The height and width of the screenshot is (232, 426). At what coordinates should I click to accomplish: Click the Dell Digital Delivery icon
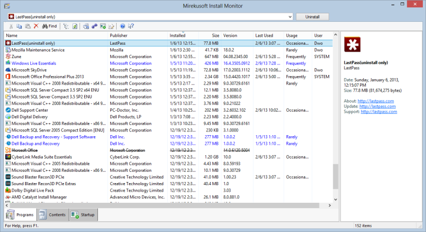[x=8, y=117]
